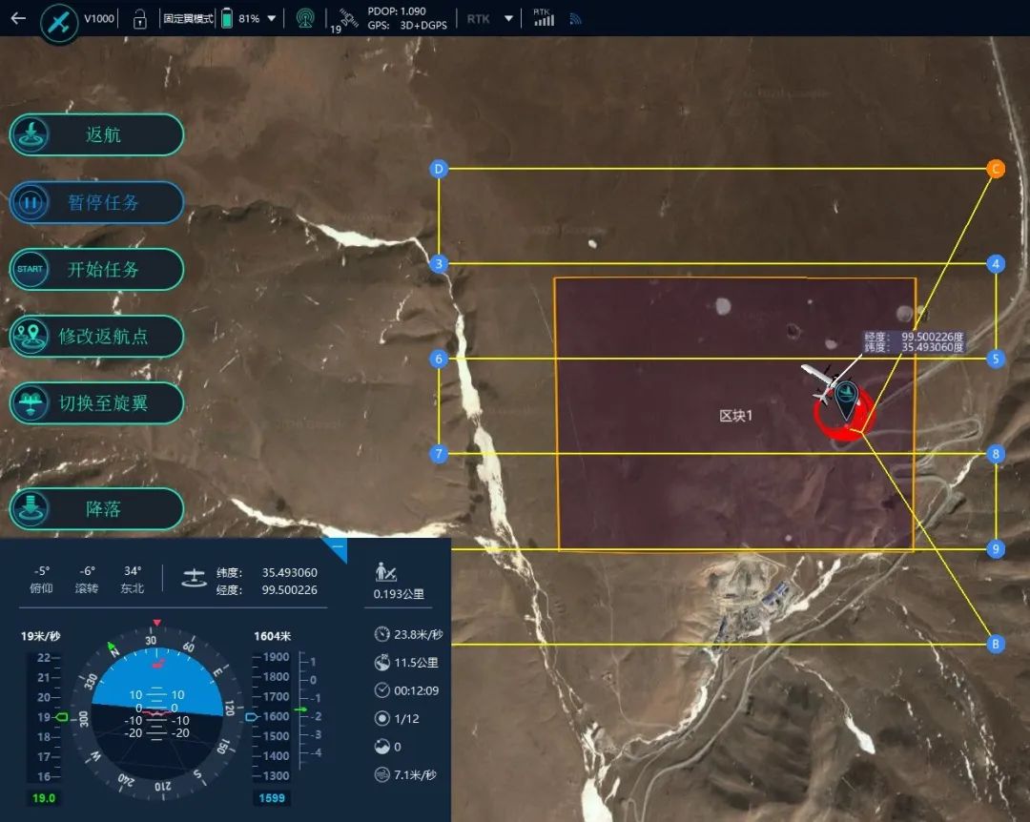Expand the battery 81% dropdown arrow
Image resolution: width=1030 pixels, height=822 pixels.
(x=272, y=18)
